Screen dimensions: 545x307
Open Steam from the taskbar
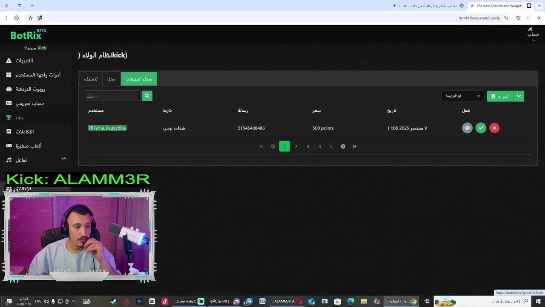coord(114,301)
